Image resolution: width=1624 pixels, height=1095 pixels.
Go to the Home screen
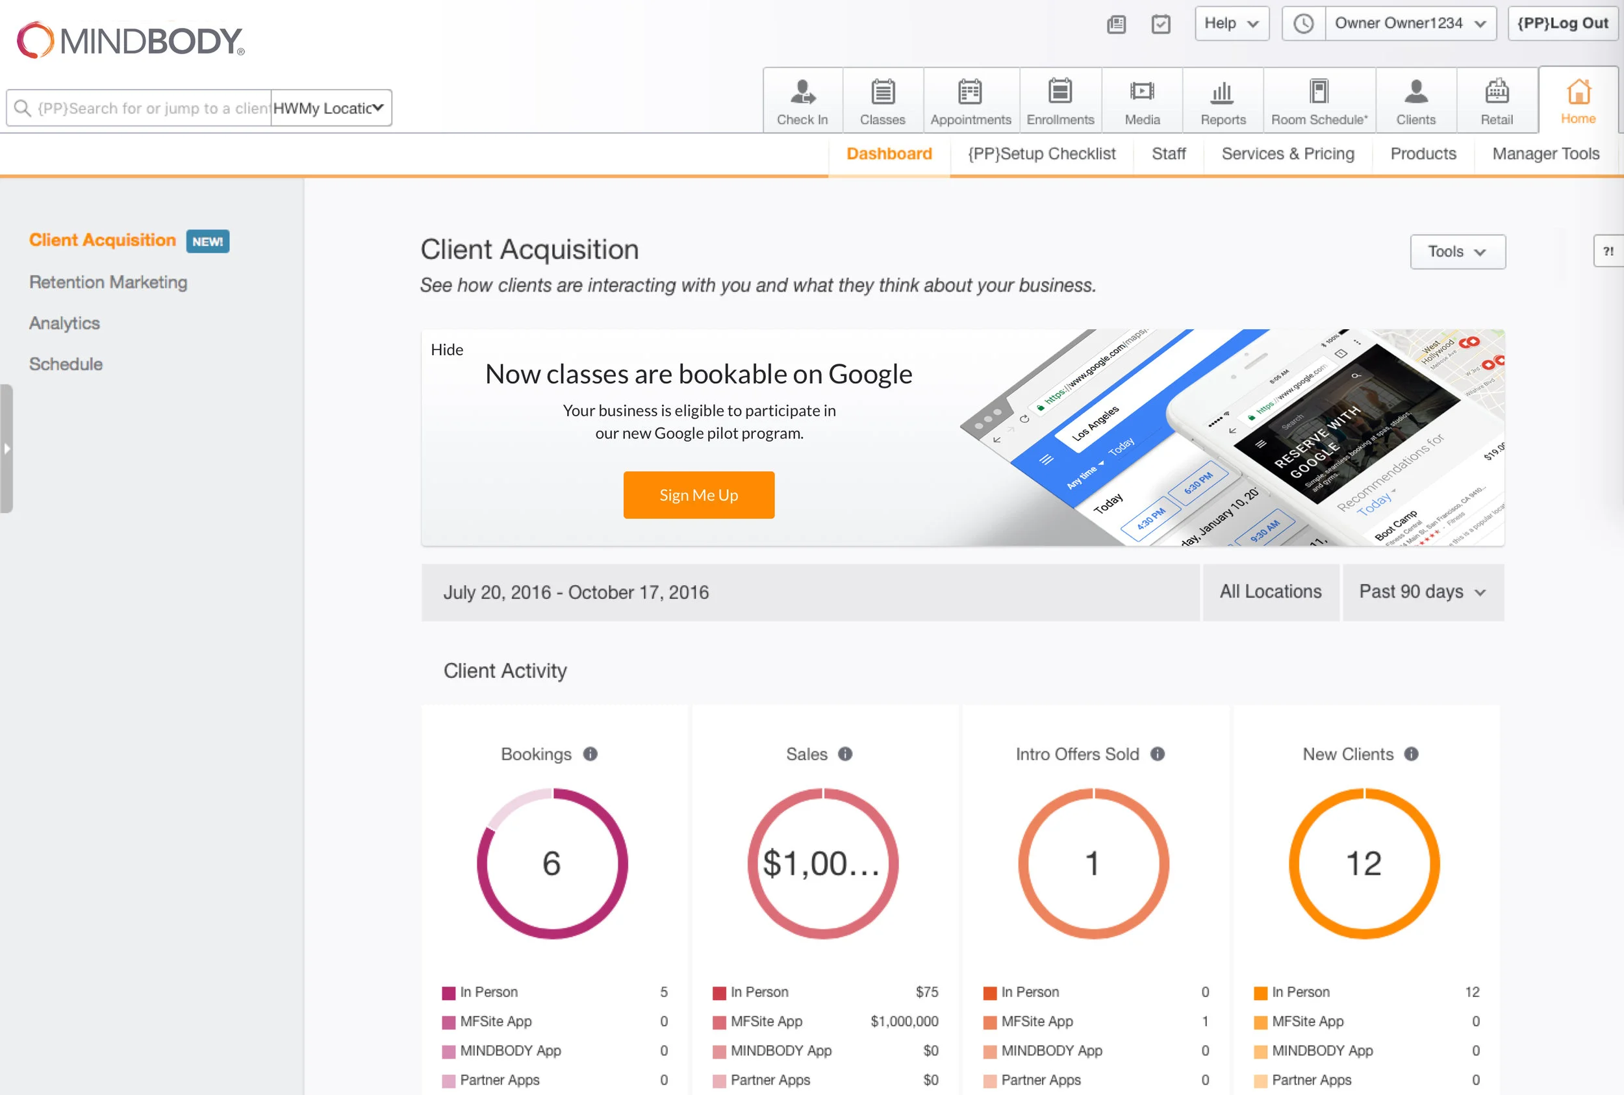[1578, 101]
